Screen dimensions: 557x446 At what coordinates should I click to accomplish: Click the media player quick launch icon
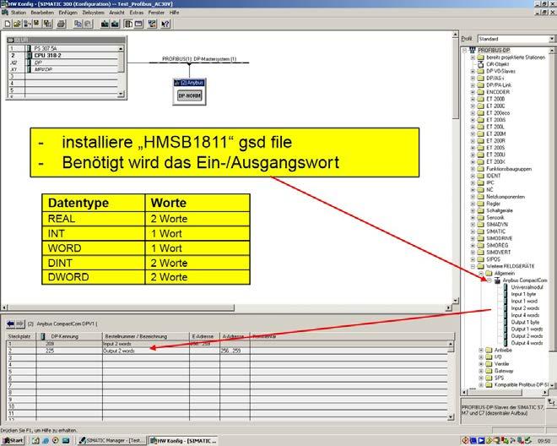click(56, 440)
